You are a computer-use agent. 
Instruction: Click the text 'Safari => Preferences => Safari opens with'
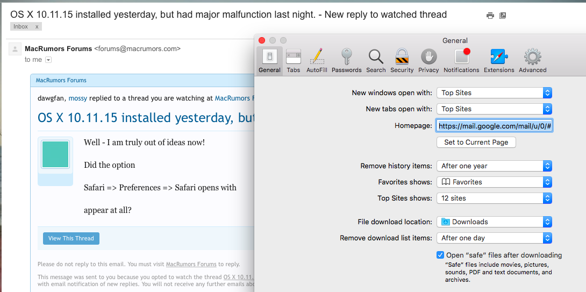click(x=160, y=187)
